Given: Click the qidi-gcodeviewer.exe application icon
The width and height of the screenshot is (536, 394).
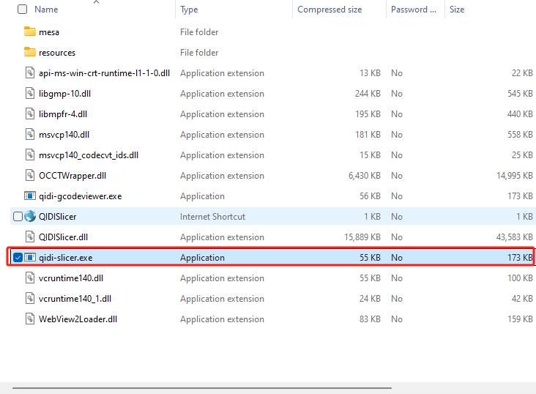Looking at the screenshot, I should tap(30, 196).
